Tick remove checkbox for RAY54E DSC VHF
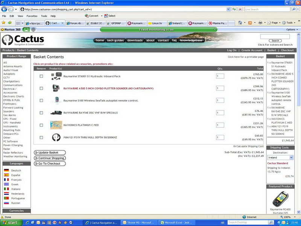Screen dimensions: 301x226 pos(41,113)
